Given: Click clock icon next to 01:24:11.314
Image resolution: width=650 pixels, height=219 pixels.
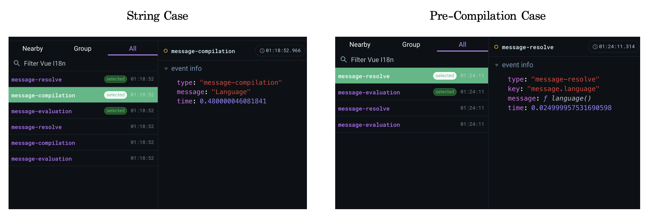Looking at the screenshot, I should click(595, 47).
